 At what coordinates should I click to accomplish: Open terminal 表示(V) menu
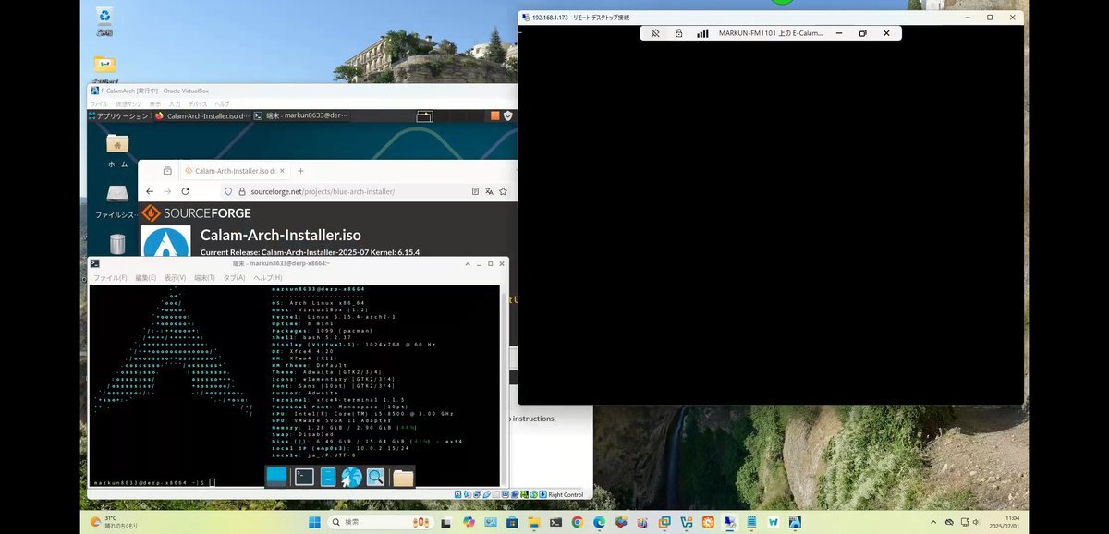tap(176, 278)
